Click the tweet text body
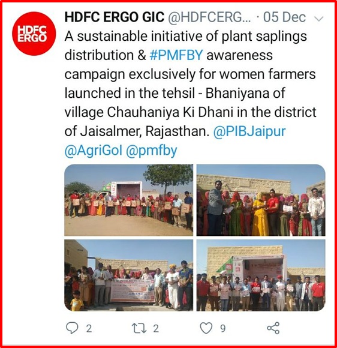The height and width of the screenshot is (348, 337). (x=190, y=93)
